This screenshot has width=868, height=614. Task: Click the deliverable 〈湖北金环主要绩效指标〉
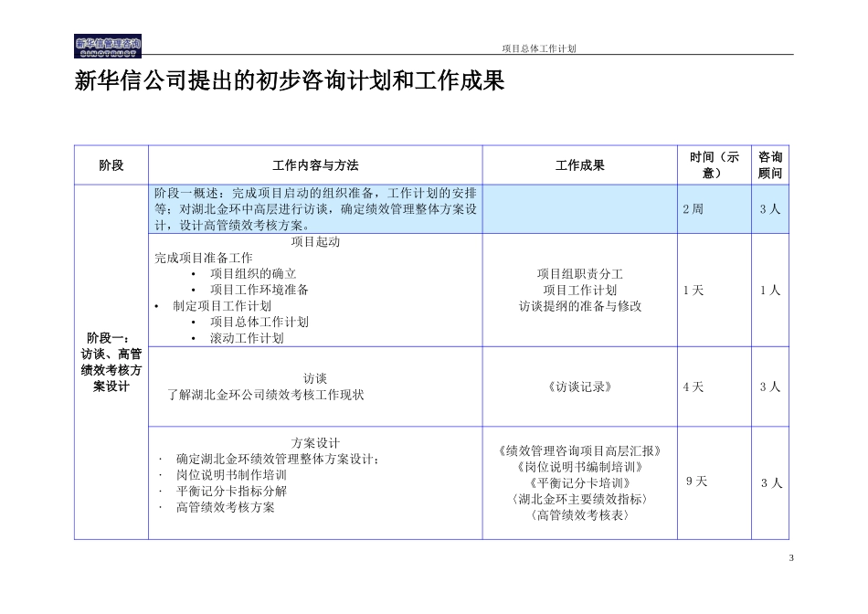tap(579, 500)
